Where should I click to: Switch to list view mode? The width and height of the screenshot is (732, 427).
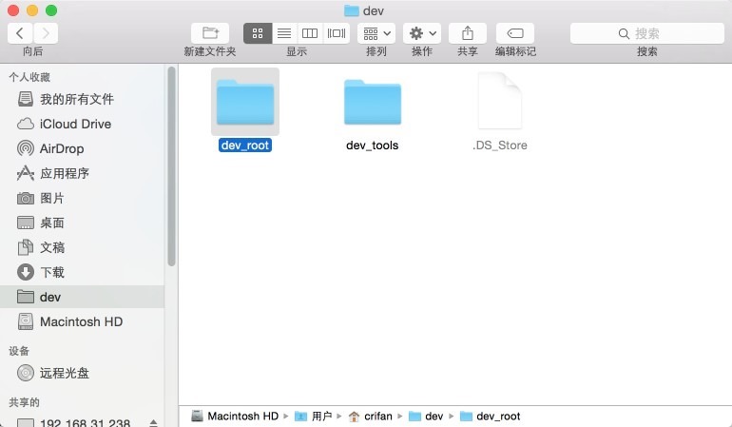coord(284,33)
